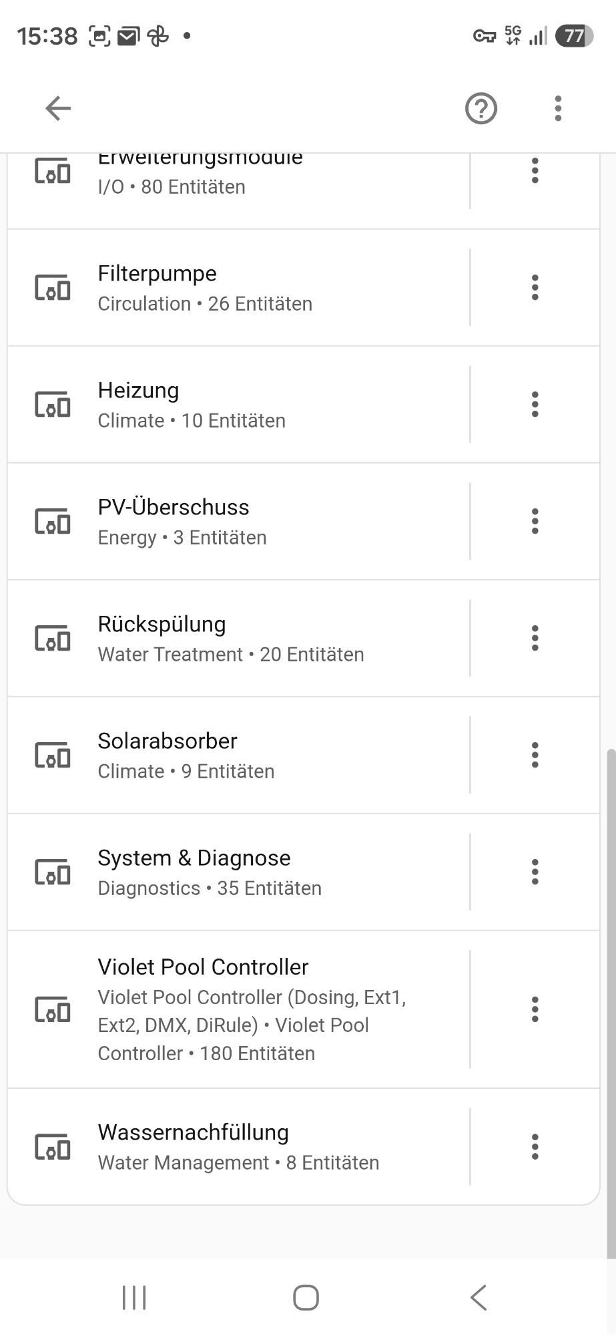
Task: Open the three-dot menu for PV-Überschuss
Action: [x=535, y=521]
